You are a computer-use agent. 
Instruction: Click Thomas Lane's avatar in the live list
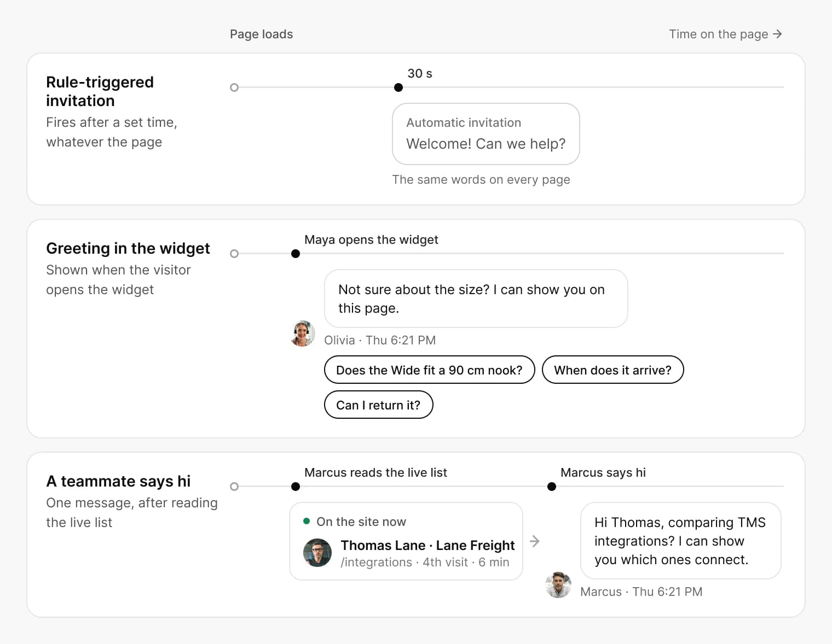pyautogui.click(x=317, y=552)
